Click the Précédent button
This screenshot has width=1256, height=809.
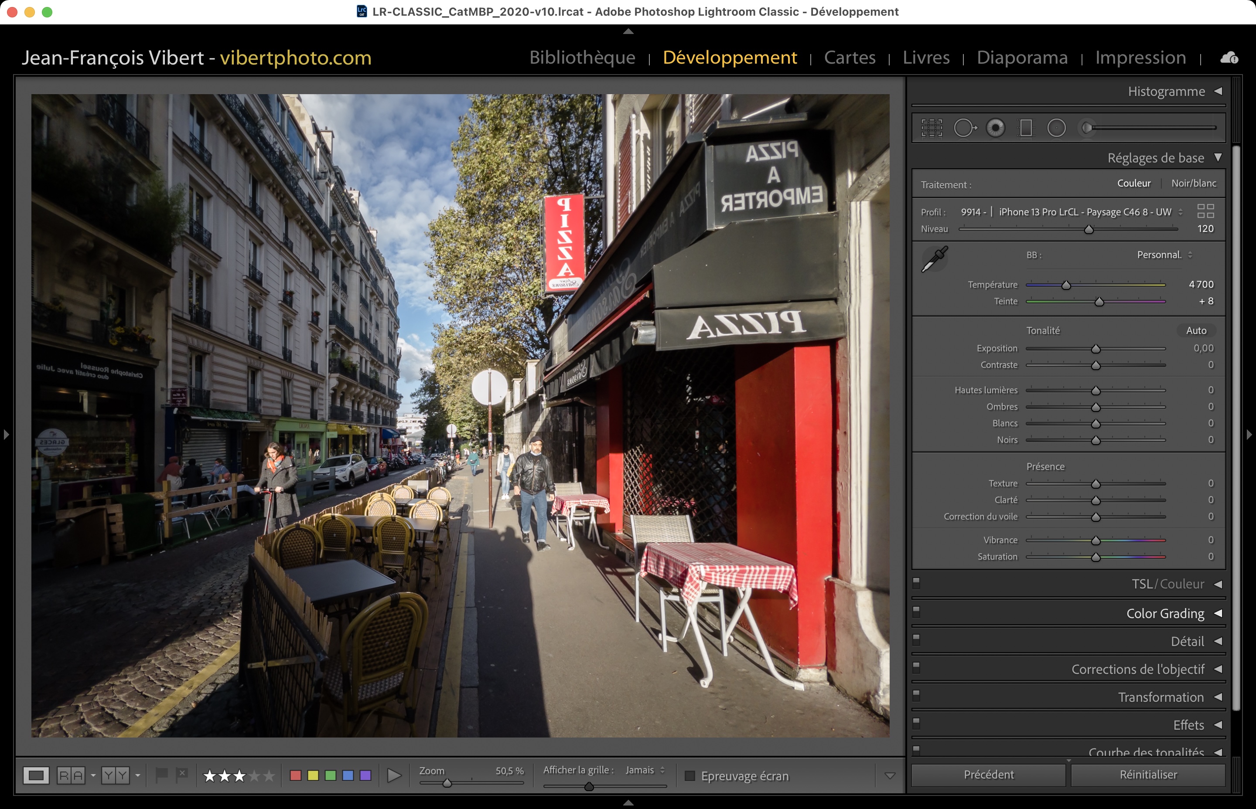coord(989,775)
